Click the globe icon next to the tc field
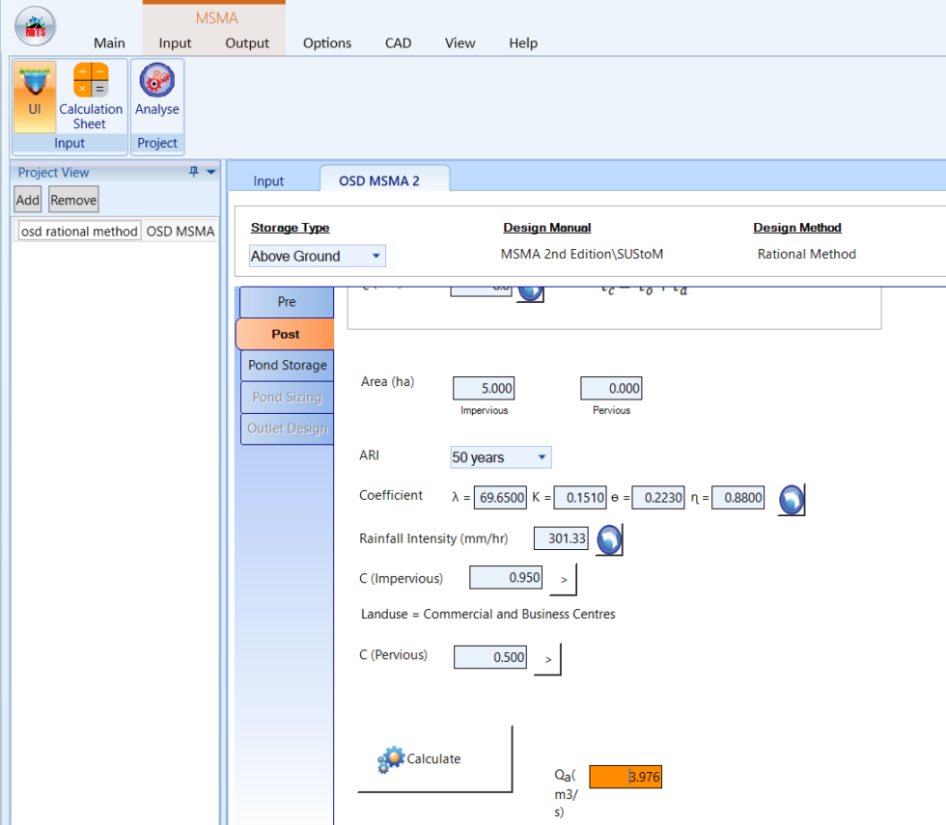The height and width of the screenshot is (825, 946). 530,289
